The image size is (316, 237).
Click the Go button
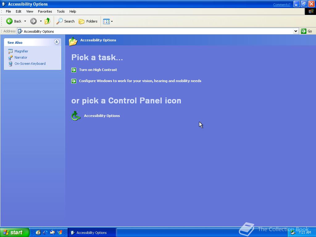click(306, 31)
